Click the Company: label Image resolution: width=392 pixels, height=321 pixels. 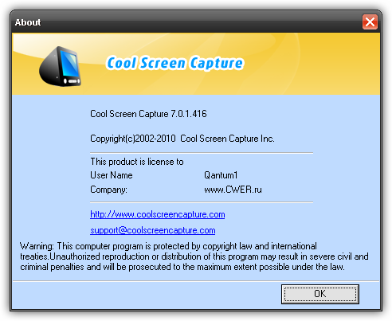pyautogui.click(x=108, y=190)
